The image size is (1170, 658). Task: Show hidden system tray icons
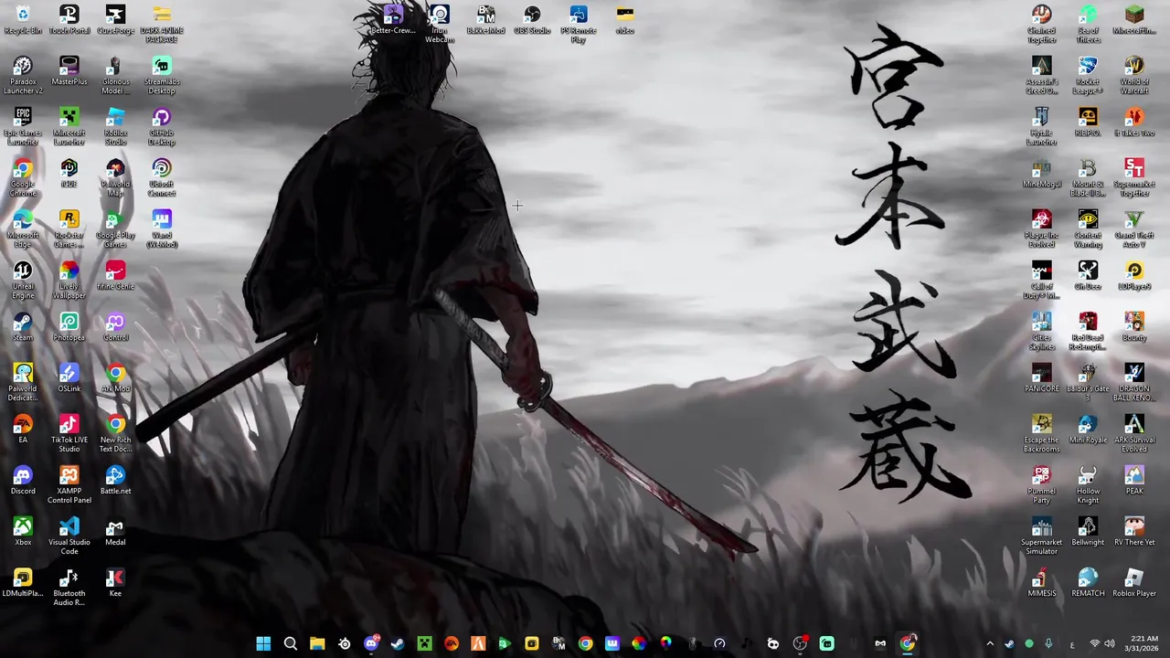tap(989, 644)
